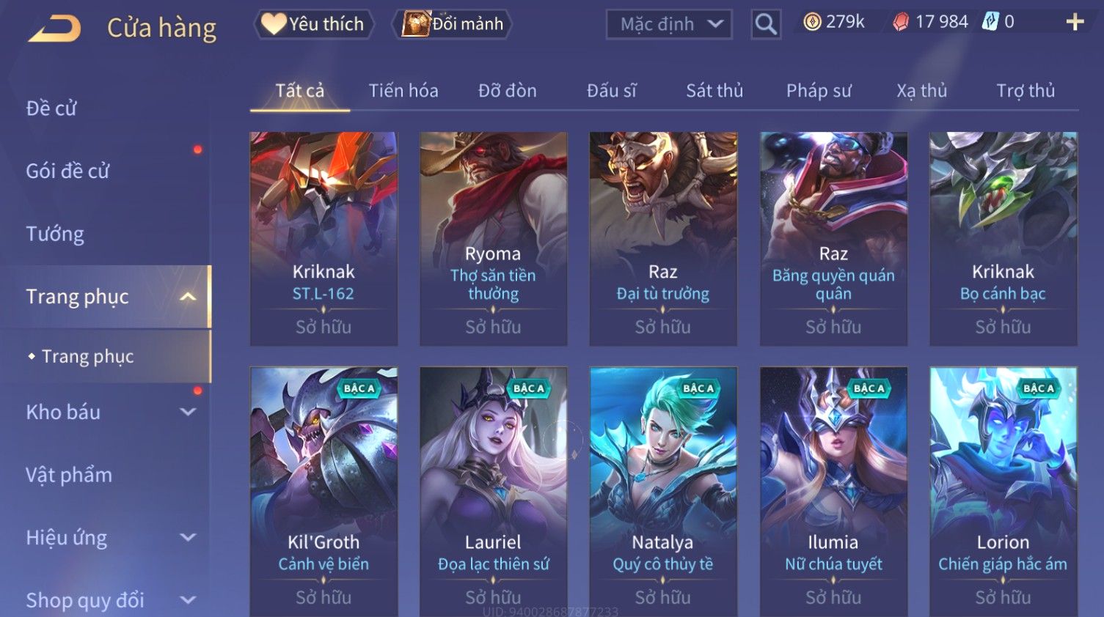This screenshot has height=617, width=1104.
Task: Expand the Shop quy đổi section
Action: click(x=188, y=600)
